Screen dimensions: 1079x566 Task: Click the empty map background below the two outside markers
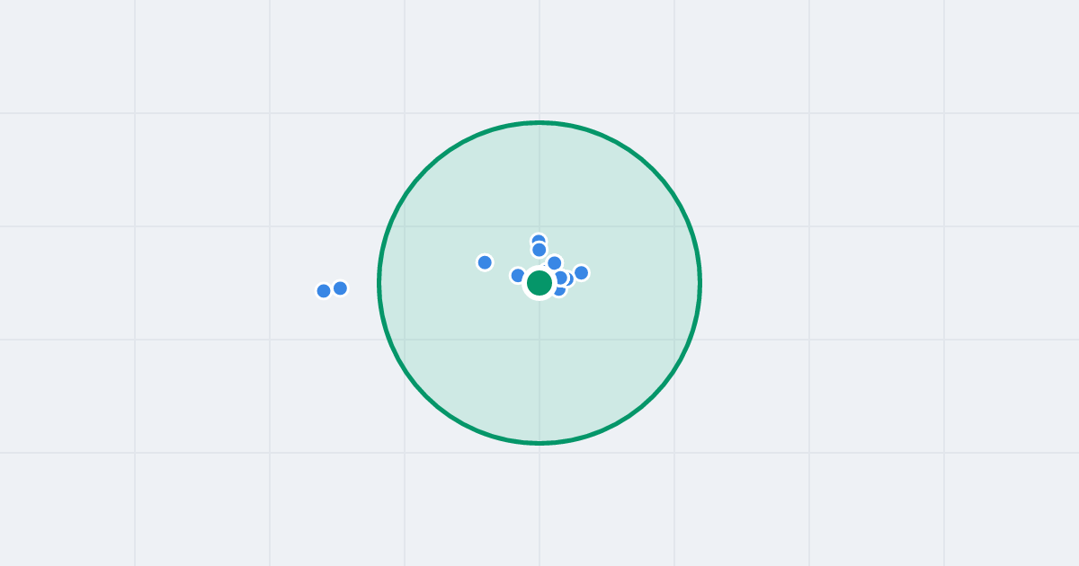[x=333, y=386]
